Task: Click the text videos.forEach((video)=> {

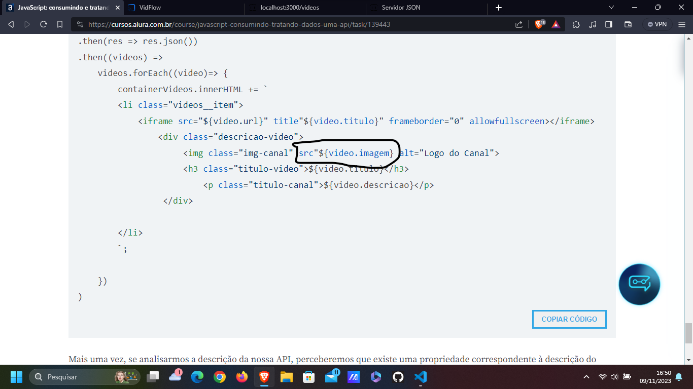Action: pyautogui.click(x=163, y=73)
